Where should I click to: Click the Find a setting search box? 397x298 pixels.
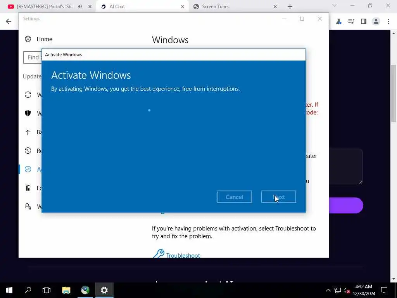pyautogui.click(x=33, y=57)
